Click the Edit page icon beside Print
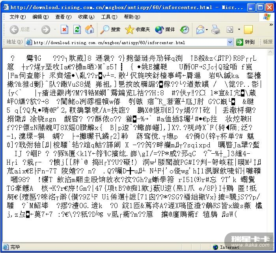This screenshot has height=253, width=276. click(230, 30)
